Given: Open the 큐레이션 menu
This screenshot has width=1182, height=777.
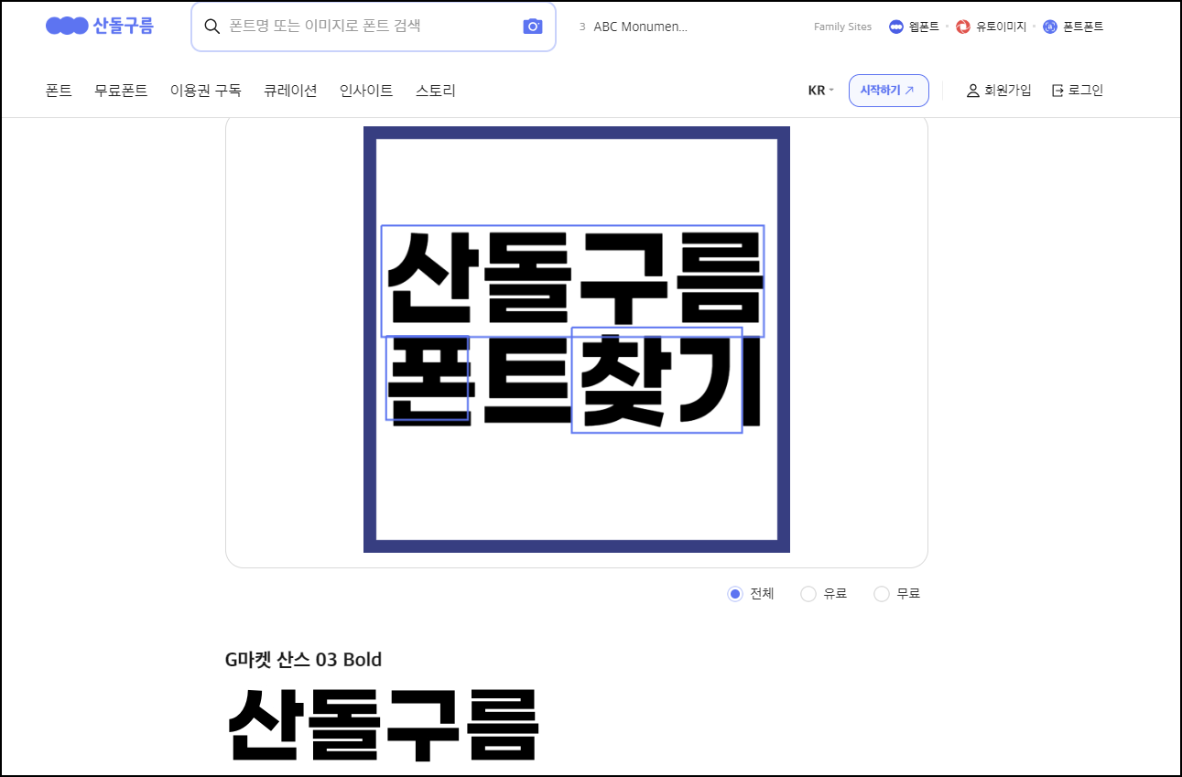Looking at the screenshot, I should [290, 91].
